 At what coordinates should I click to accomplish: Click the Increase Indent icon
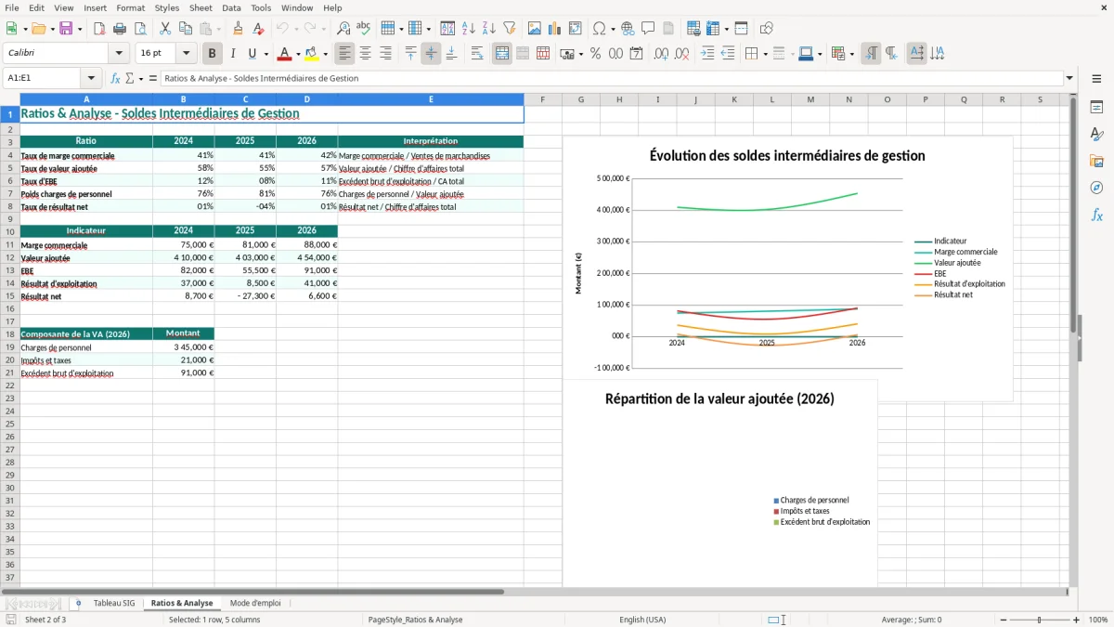[x=707, y=54]
